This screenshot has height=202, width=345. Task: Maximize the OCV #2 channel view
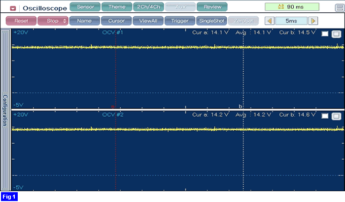336,116
